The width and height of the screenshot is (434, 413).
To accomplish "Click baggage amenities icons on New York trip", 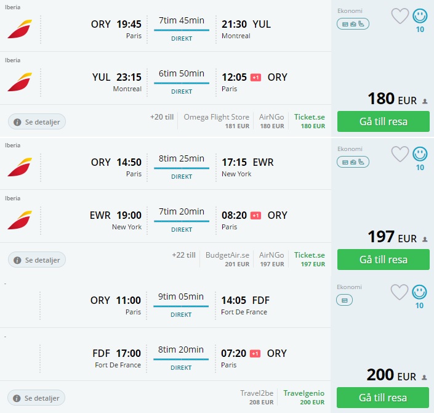I will 353,162.
